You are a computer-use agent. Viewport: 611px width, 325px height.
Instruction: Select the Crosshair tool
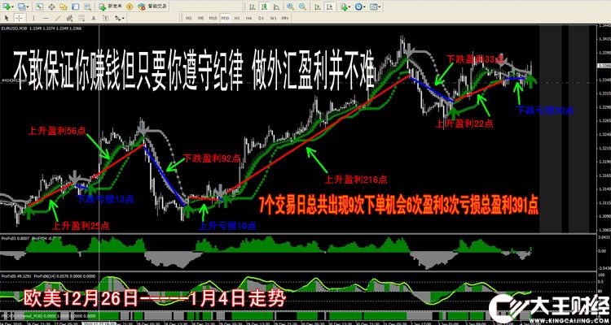pos(19,18)
